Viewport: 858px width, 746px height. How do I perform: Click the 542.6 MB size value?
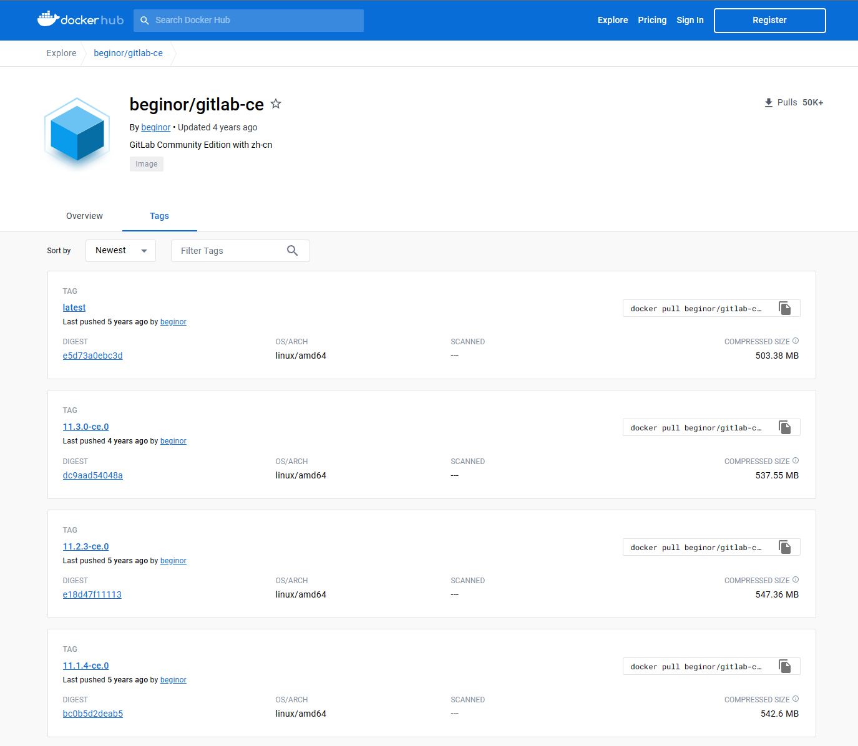779,714
